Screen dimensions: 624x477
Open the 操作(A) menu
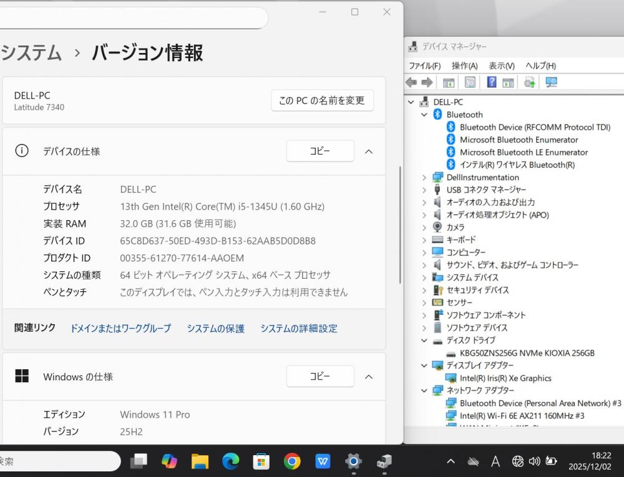464,65
